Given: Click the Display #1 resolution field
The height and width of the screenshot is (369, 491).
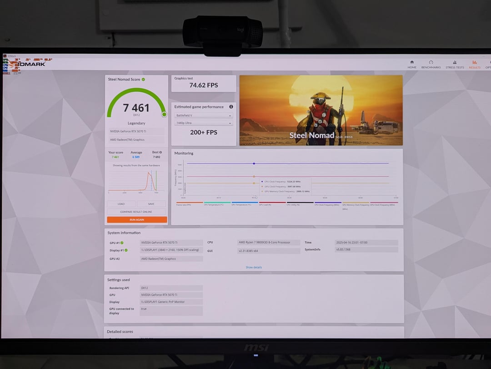Looking at the screenshot, I should point(171,250).
